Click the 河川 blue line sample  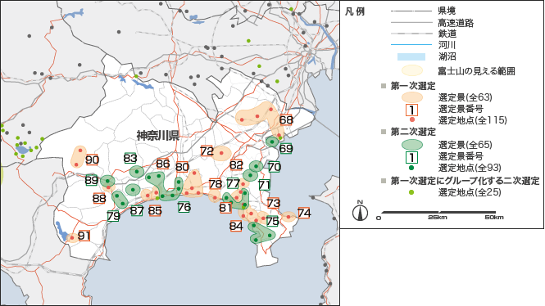pyautogui.click(x=411, y=45)
